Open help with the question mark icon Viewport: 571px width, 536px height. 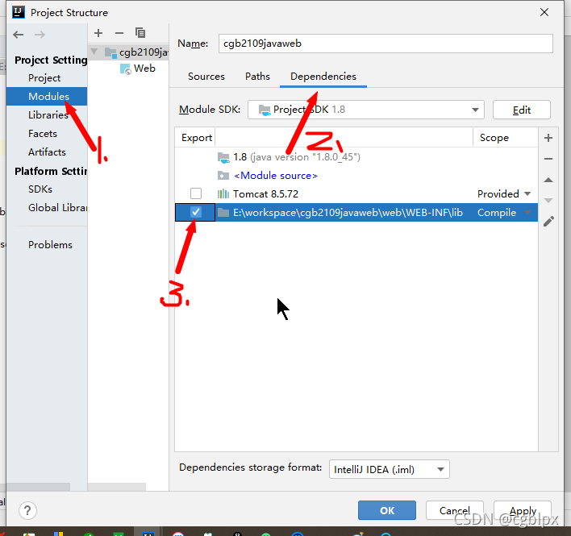tap(27, 510)
